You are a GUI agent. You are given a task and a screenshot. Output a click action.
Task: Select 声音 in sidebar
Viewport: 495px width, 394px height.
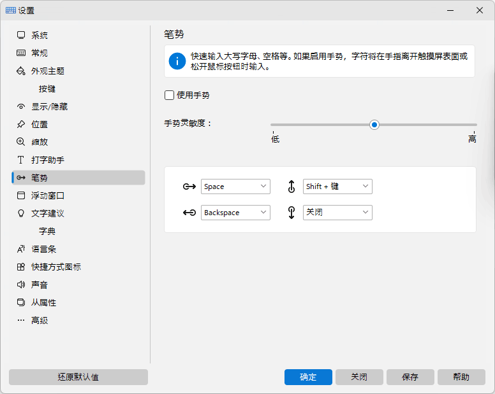pos(78,285)
